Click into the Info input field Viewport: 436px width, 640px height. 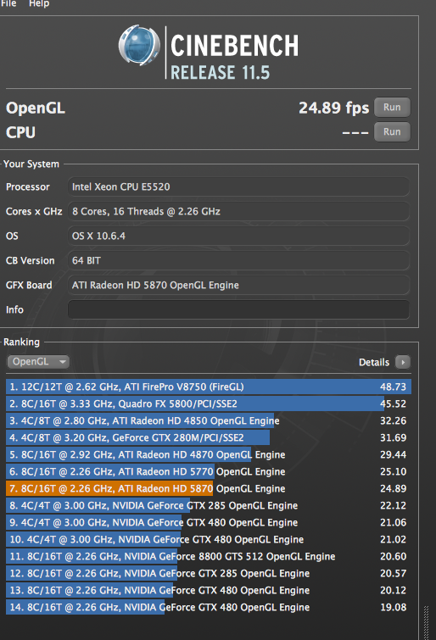point(238,309)
